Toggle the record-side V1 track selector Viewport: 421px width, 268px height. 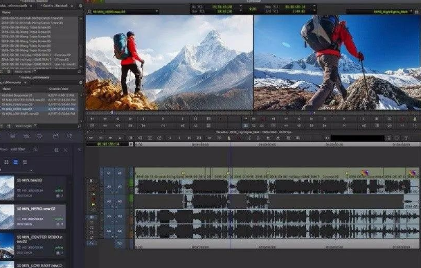120,173
